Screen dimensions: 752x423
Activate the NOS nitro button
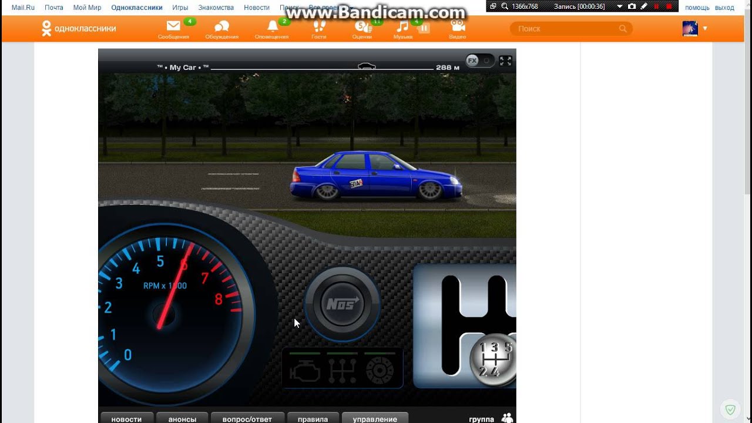coord(343,304)
